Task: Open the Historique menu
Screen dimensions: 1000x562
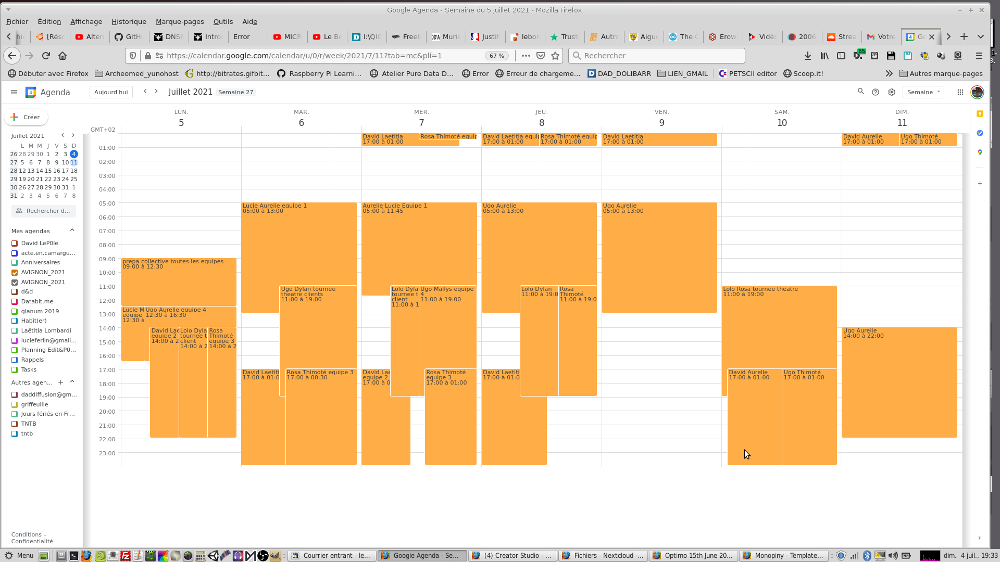Action: tap(129, 21)
